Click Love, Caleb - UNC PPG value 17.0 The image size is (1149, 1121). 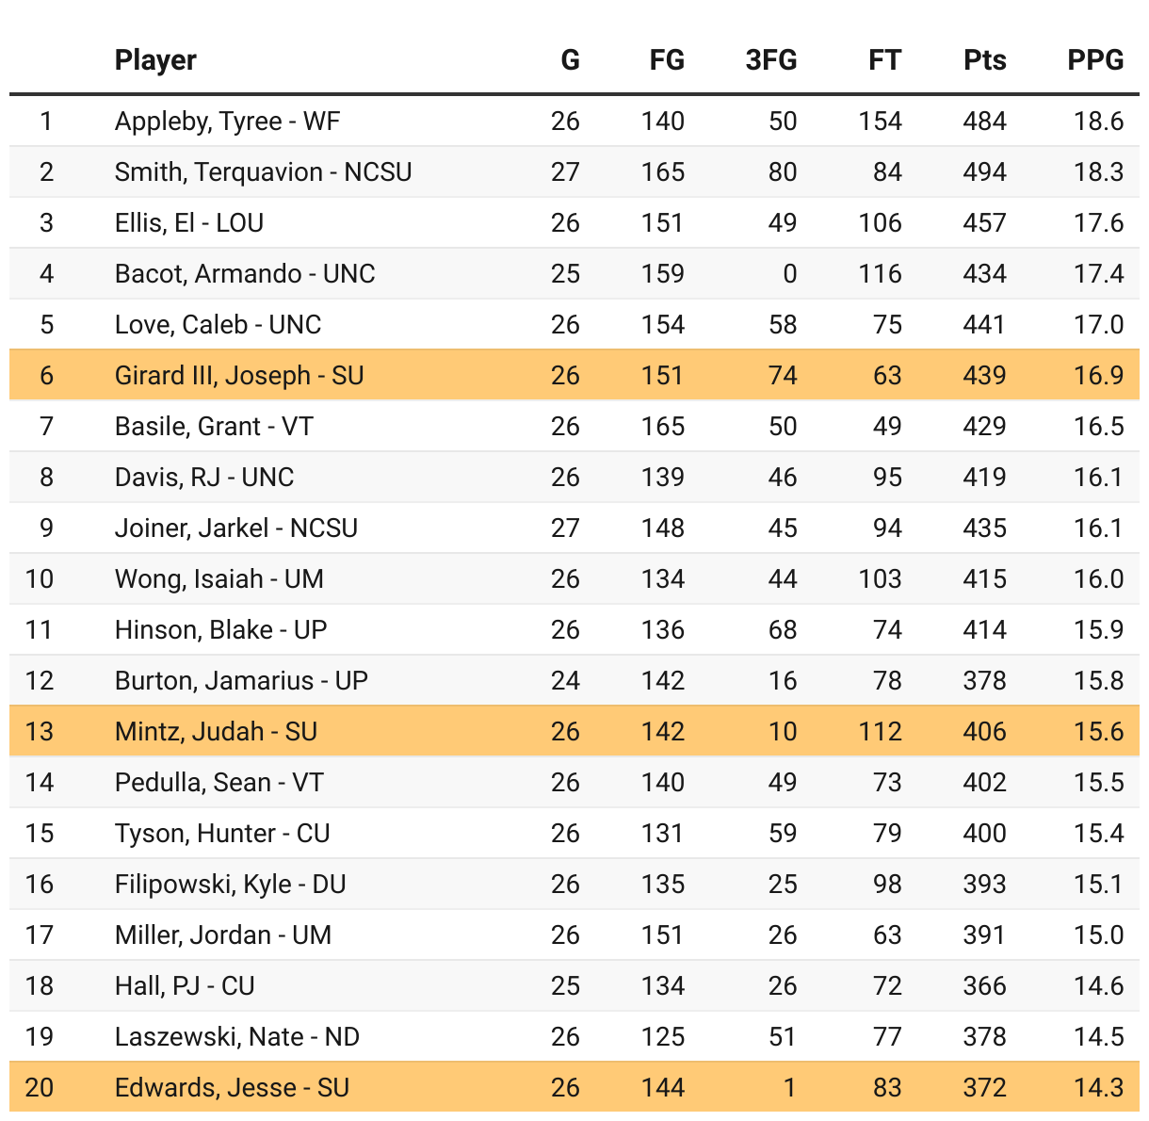[x=1098, y=325]
